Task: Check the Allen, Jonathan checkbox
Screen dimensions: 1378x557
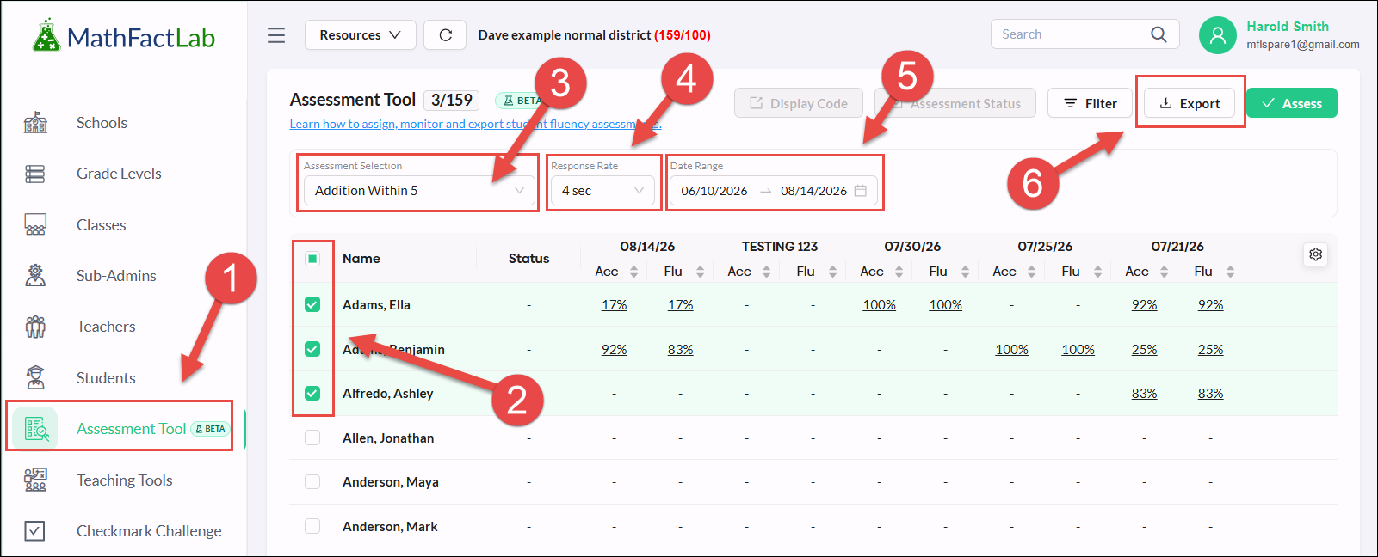Action: point(312,438)
